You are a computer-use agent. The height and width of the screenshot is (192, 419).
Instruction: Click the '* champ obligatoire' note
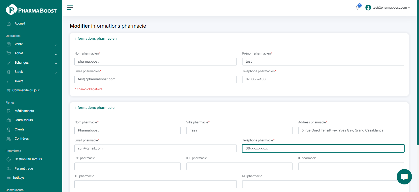tap(89, 89)
